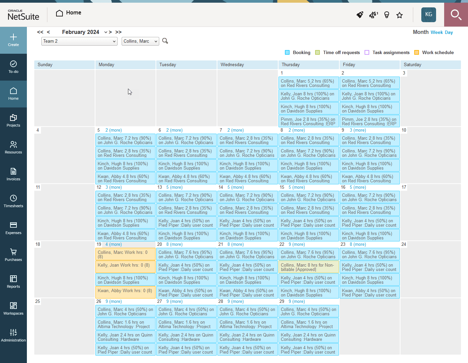Screen dimensions: 468x363
Task: Open Resources from the sidebar
Action: click(x=13, y=148)
